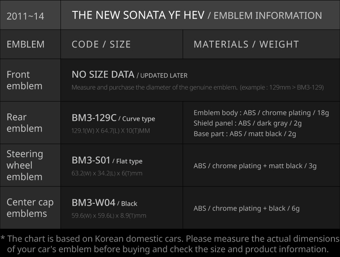Image resolution: width=340 pixels, height=257 pixels.
Task: Click the 2011~14 year range cell
Action: point(25,16)
